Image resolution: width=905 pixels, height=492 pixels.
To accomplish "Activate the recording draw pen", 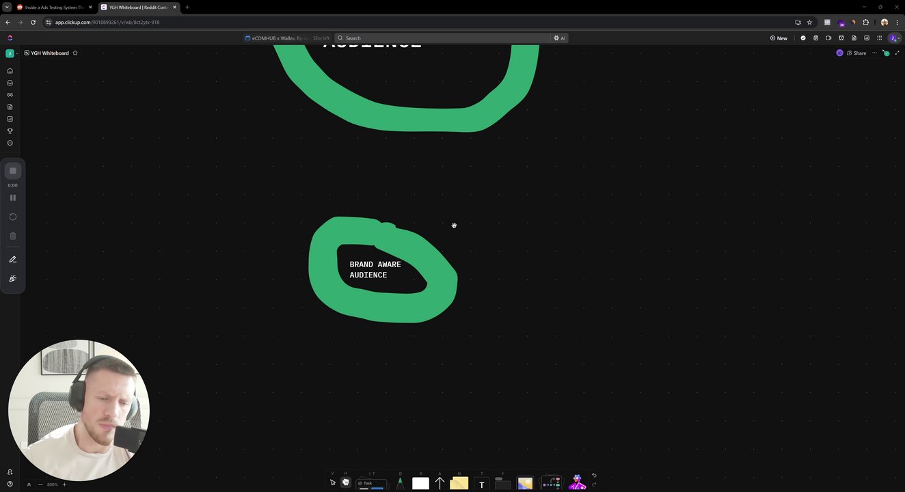I will tap(13, 260).
